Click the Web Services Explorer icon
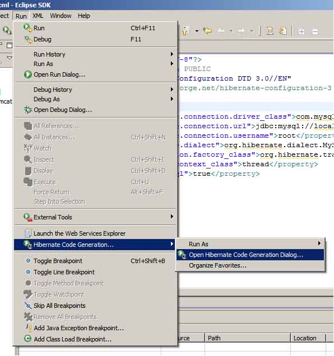This screenshot has width=334, height=356. tap(27, 233)
